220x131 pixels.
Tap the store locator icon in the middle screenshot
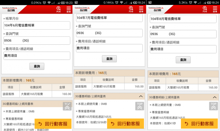tap(131, 9)
